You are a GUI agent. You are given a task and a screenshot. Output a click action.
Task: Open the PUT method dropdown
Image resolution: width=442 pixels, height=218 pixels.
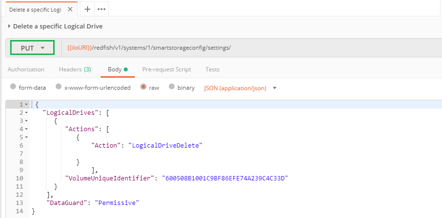(32, 48)
